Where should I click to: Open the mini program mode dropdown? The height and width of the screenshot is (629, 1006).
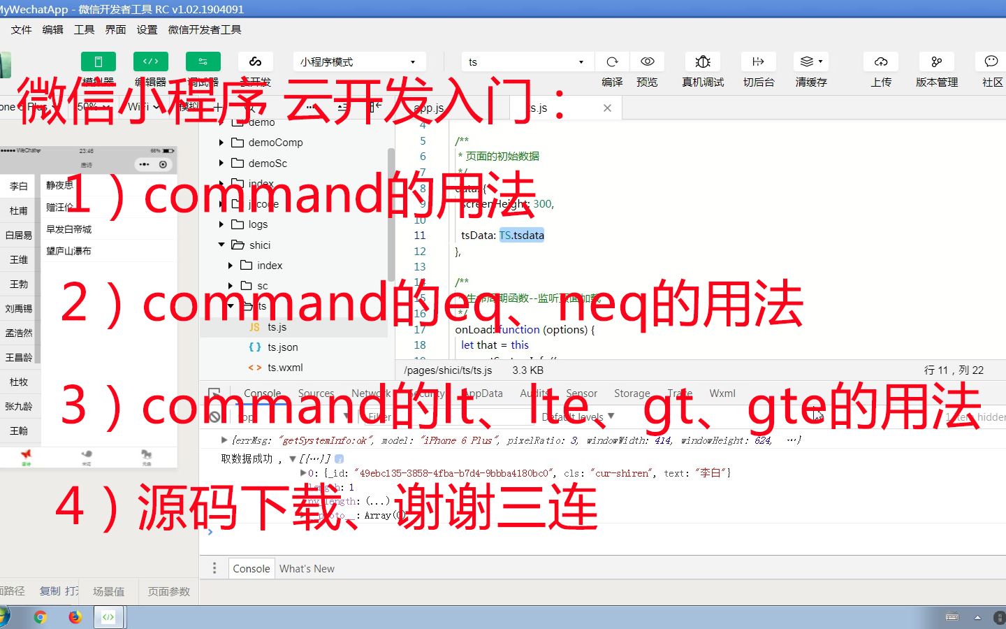pos(358,62)
